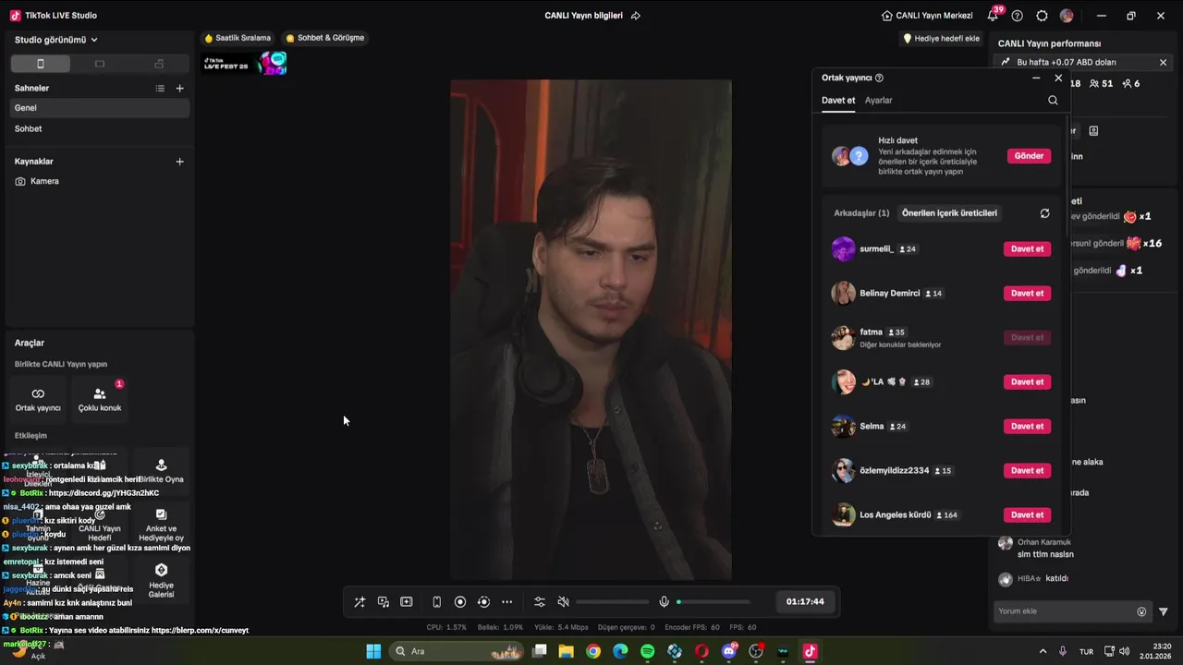Adjust the microphone volume slider

pyautogui.click(x=713, y=602)
